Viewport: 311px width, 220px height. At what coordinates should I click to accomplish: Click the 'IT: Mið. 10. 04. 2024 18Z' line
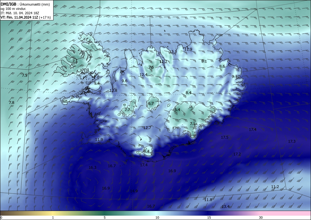pos(20,13)
